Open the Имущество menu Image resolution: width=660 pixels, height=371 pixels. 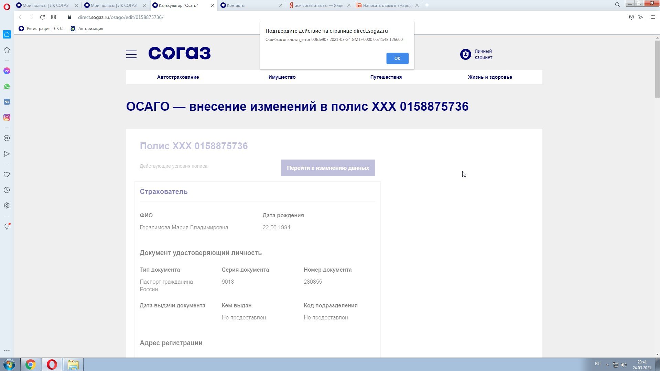tap(282, 77)
